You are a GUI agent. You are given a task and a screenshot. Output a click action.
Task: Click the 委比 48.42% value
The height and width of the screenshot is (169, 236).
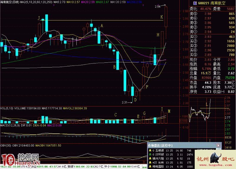pos(206,9)
